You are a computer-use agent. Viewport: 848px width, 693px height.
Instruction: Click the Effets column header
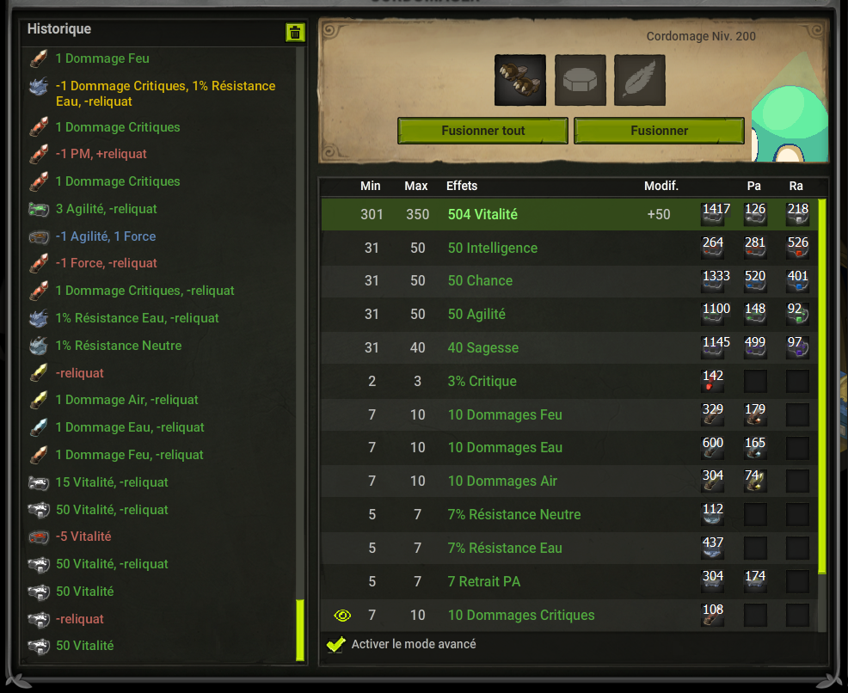pyautogui.click(x=461, y=186)
